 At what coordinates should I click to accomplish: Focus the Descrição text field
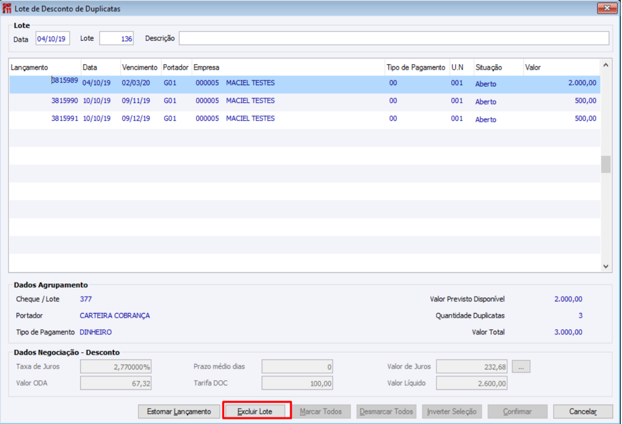(394, 39)
